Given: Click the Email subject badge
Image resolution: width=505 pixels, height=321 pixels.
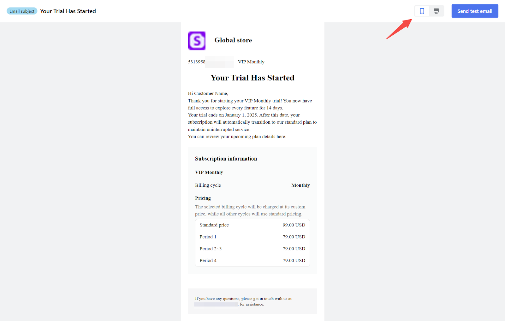Looking at the screenshot, I should 22,11.
